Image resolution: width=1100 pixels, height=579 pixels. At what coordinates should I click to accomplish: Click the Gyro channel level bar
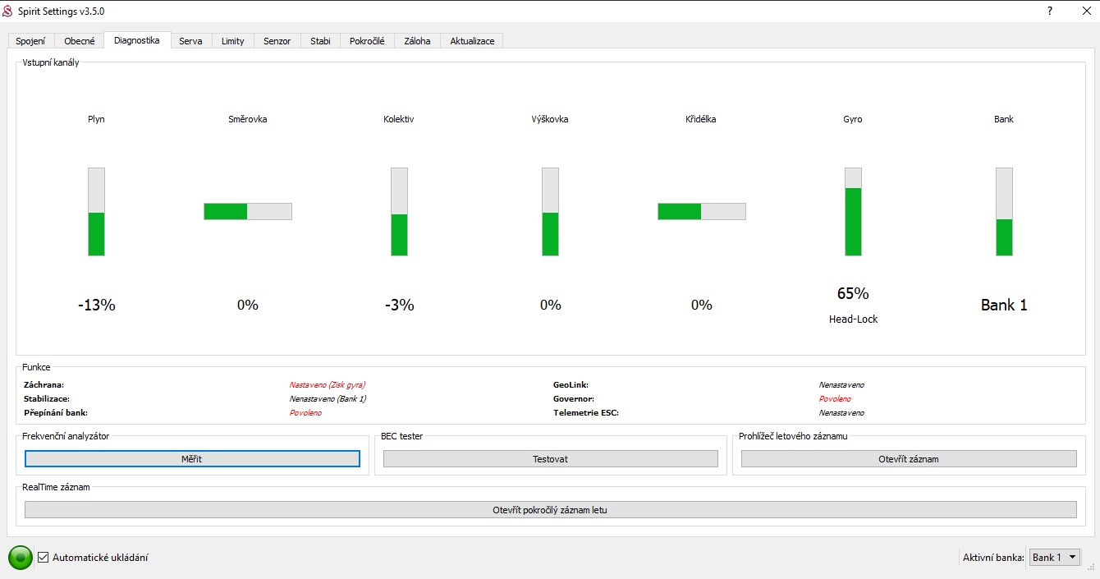853,212
